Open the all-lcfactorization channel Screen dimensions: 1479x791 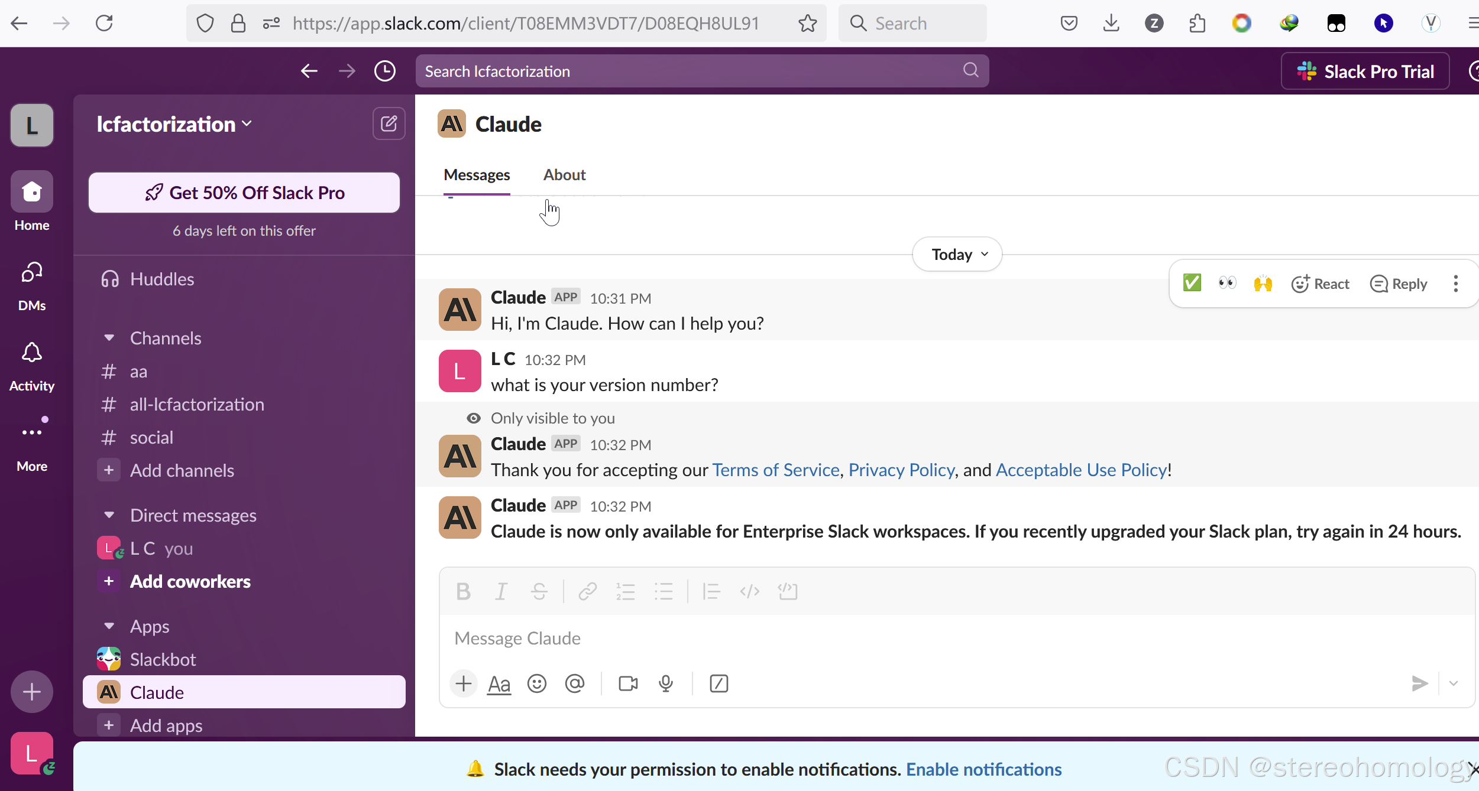(x=244, y=405)
